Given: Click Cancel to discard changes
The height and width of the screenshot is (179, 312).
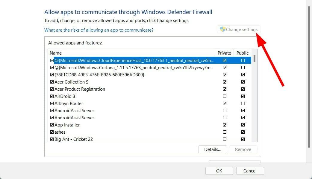Looking at the screenshot, I should click(250, 171).
